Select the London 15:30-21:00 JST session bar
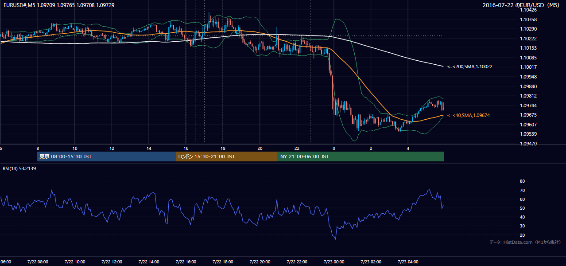This screenshot has height=266, width=566. pos(227,156)
